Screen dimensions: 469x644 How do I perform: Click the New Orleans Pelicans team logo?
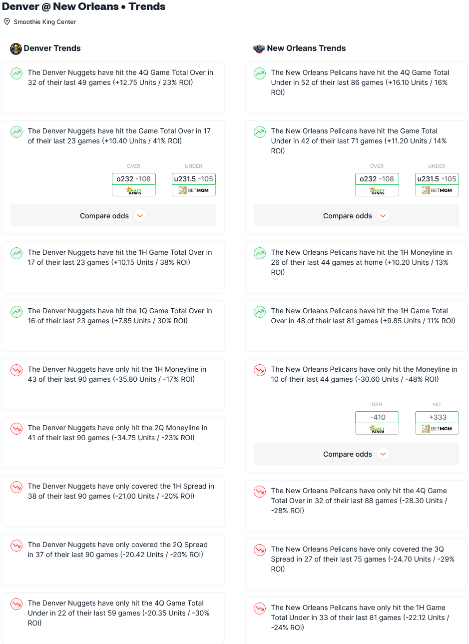[259, 48]
